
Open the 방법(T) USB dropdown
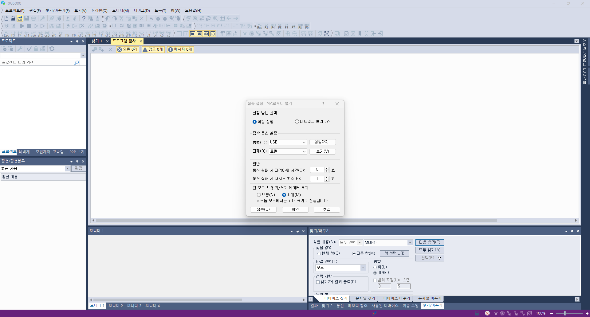pyautogui.click(x=304, y=142)
